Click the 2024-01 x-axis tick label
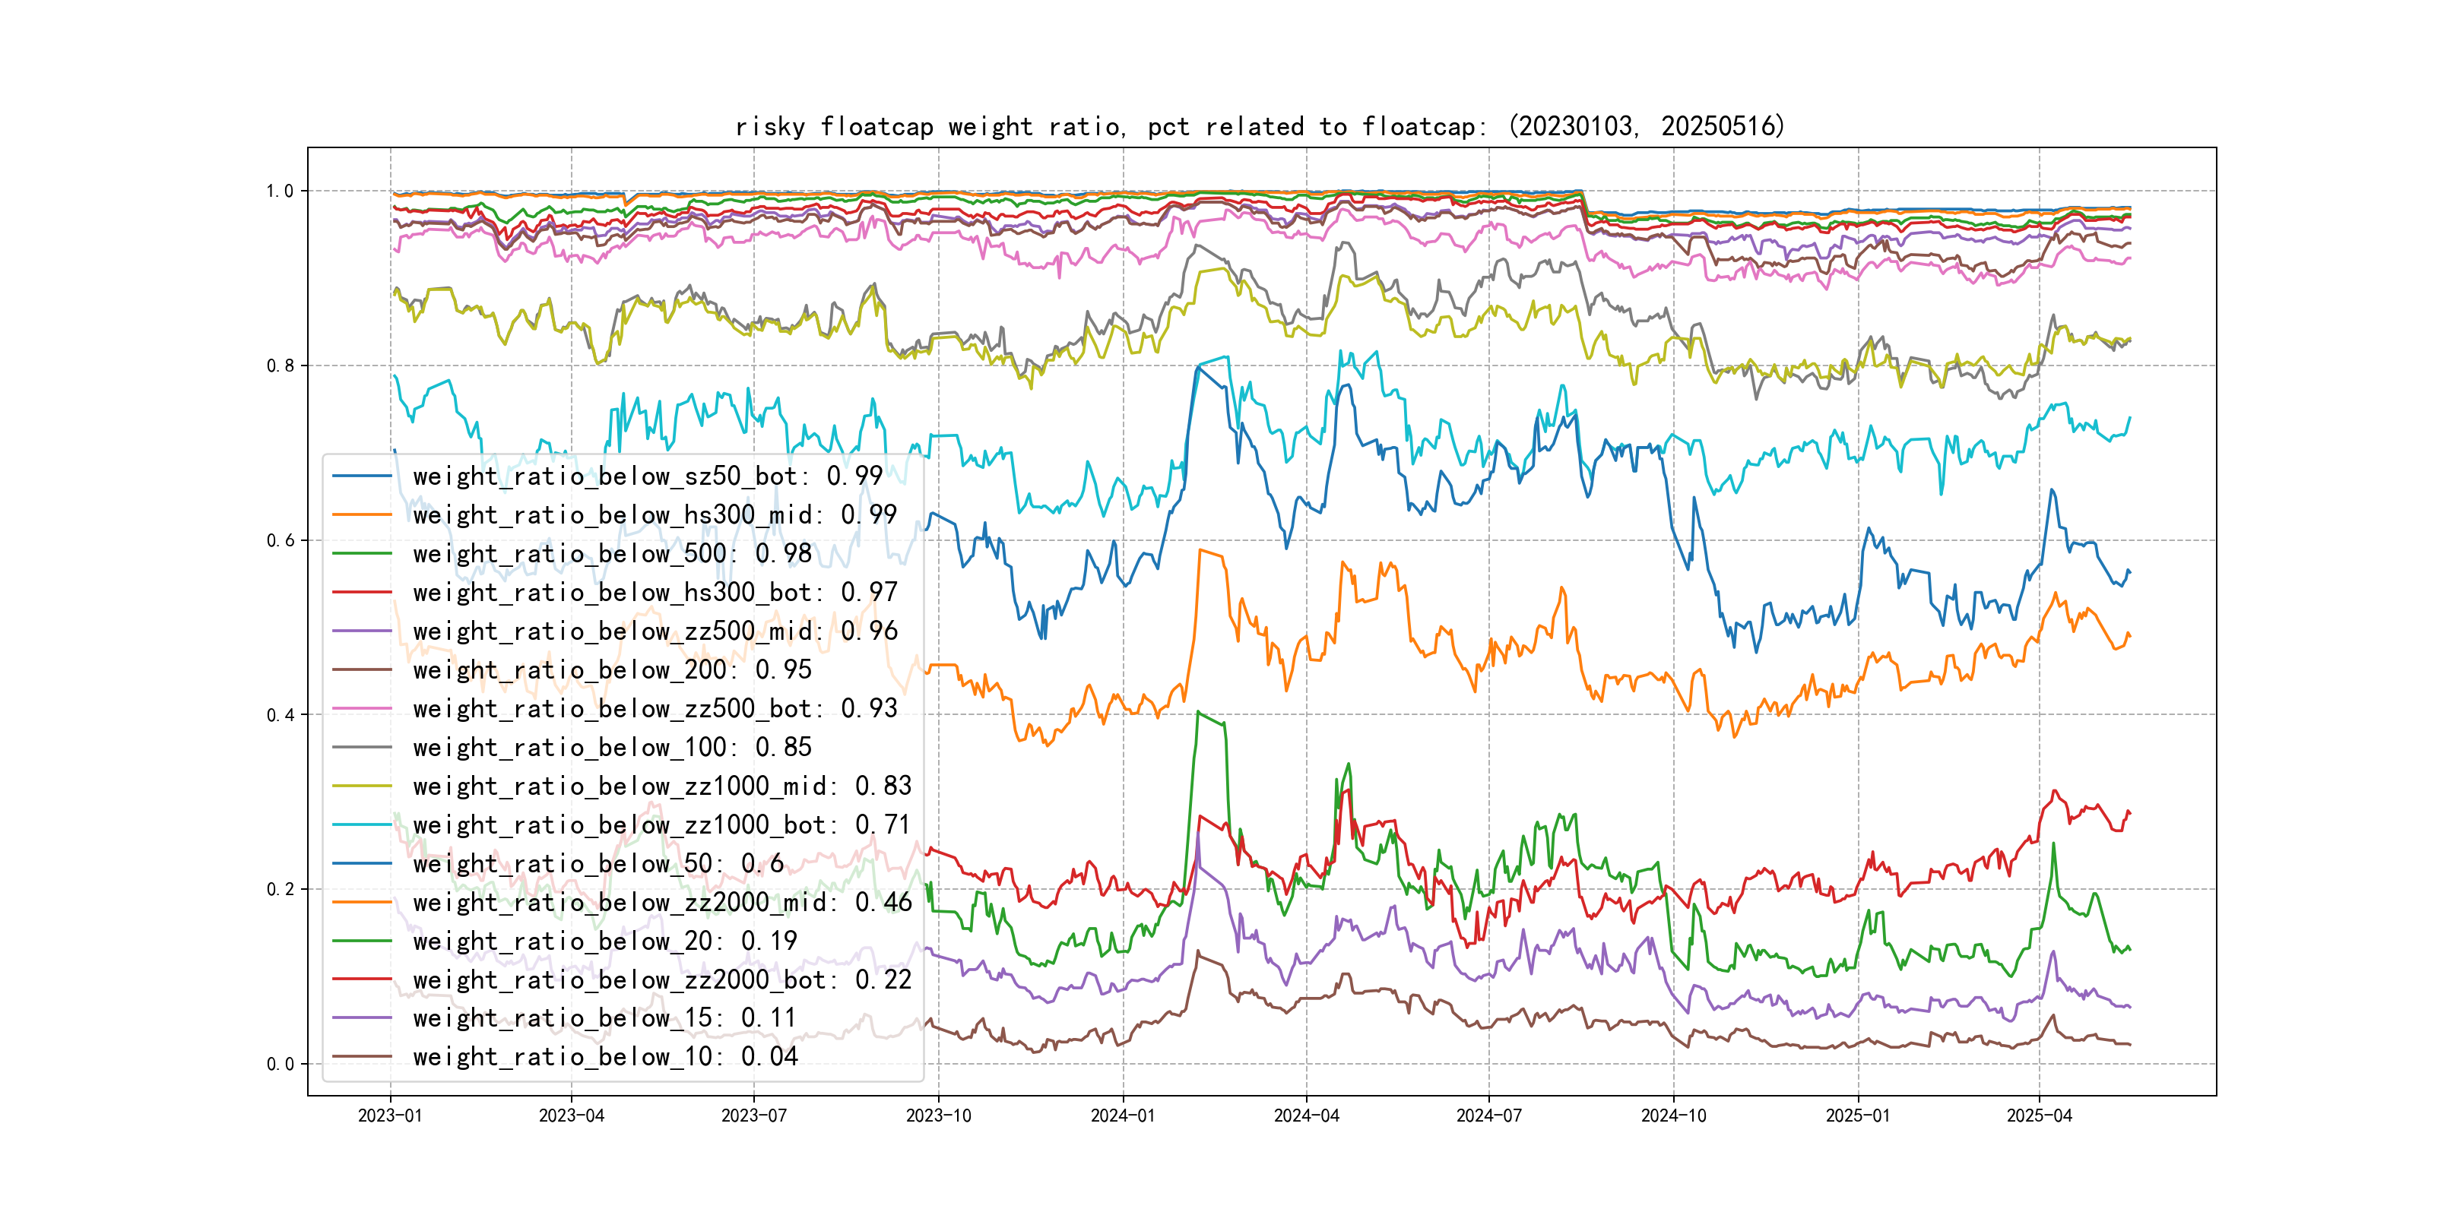The image size is (2463, 1231). [x=1123, y=1115]
